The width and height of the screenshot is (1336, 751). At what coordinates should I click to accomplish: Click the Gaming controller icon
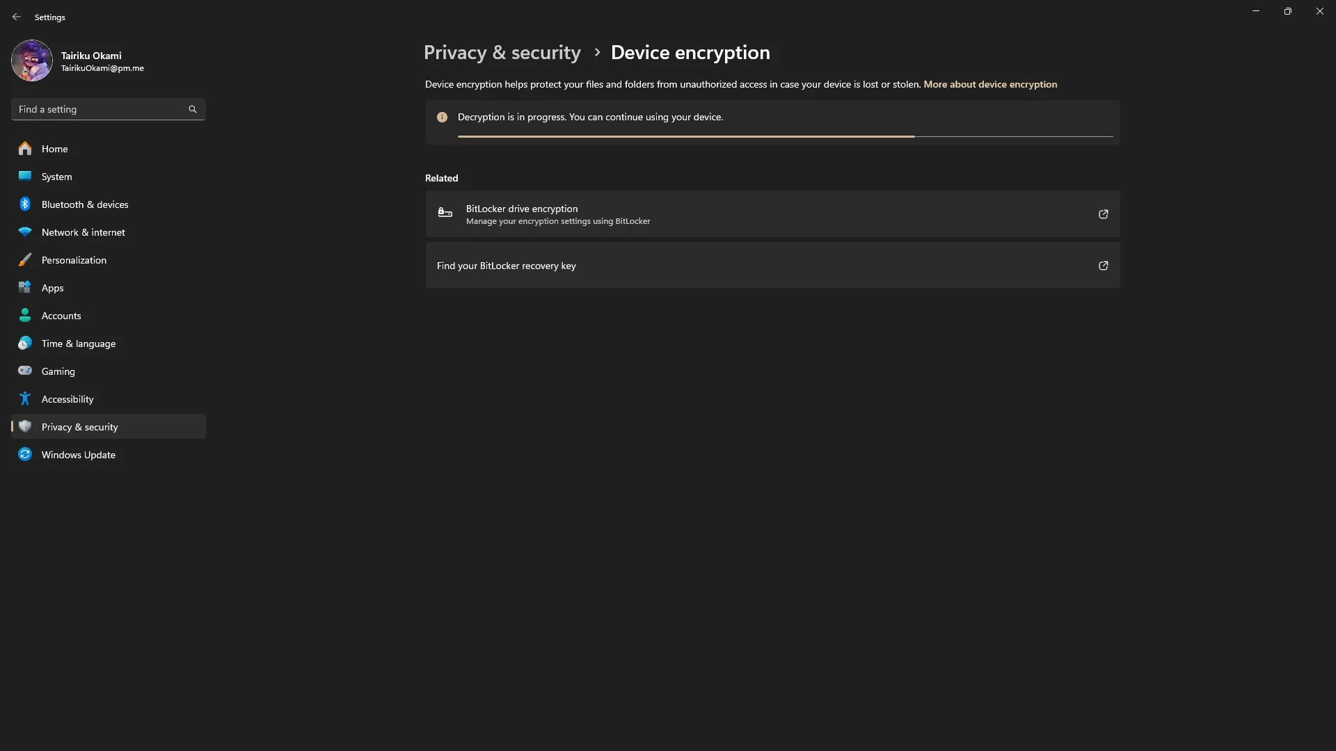point(25,371)
